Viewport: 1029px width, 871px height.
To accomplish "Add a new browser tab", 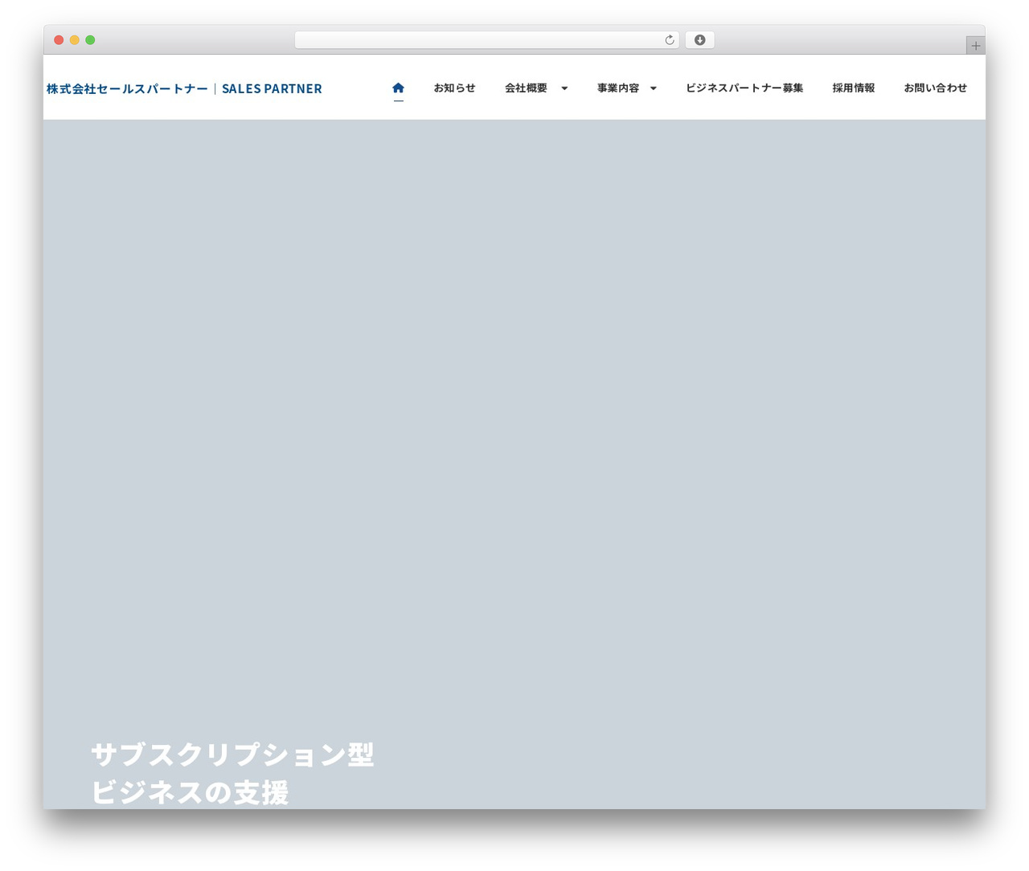I will click(x=975, y=46).
